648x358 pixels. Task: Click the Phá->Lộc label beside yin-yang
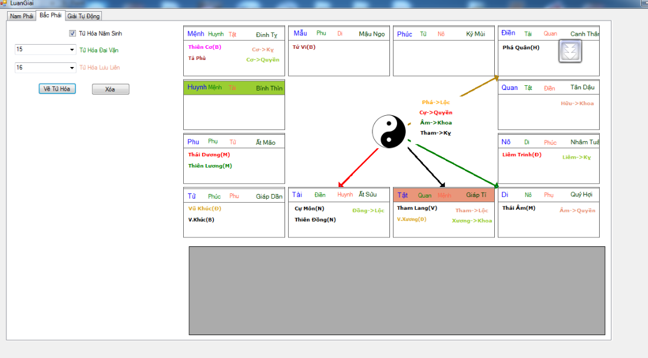coord(436,102)
